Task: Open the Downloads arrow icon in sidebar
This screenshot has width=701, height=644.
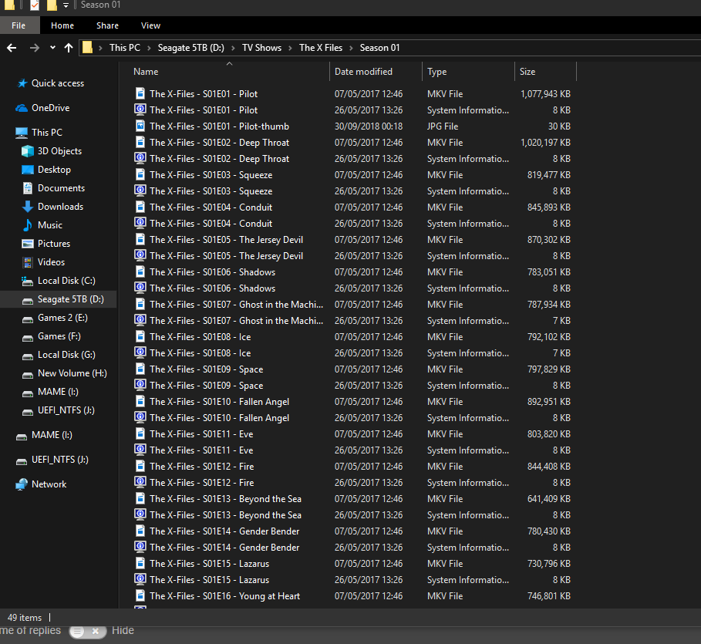Action: click(x=28, y=207)
